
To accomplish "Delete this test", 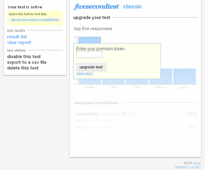I will pyautogui.click(x=23, y=68).
